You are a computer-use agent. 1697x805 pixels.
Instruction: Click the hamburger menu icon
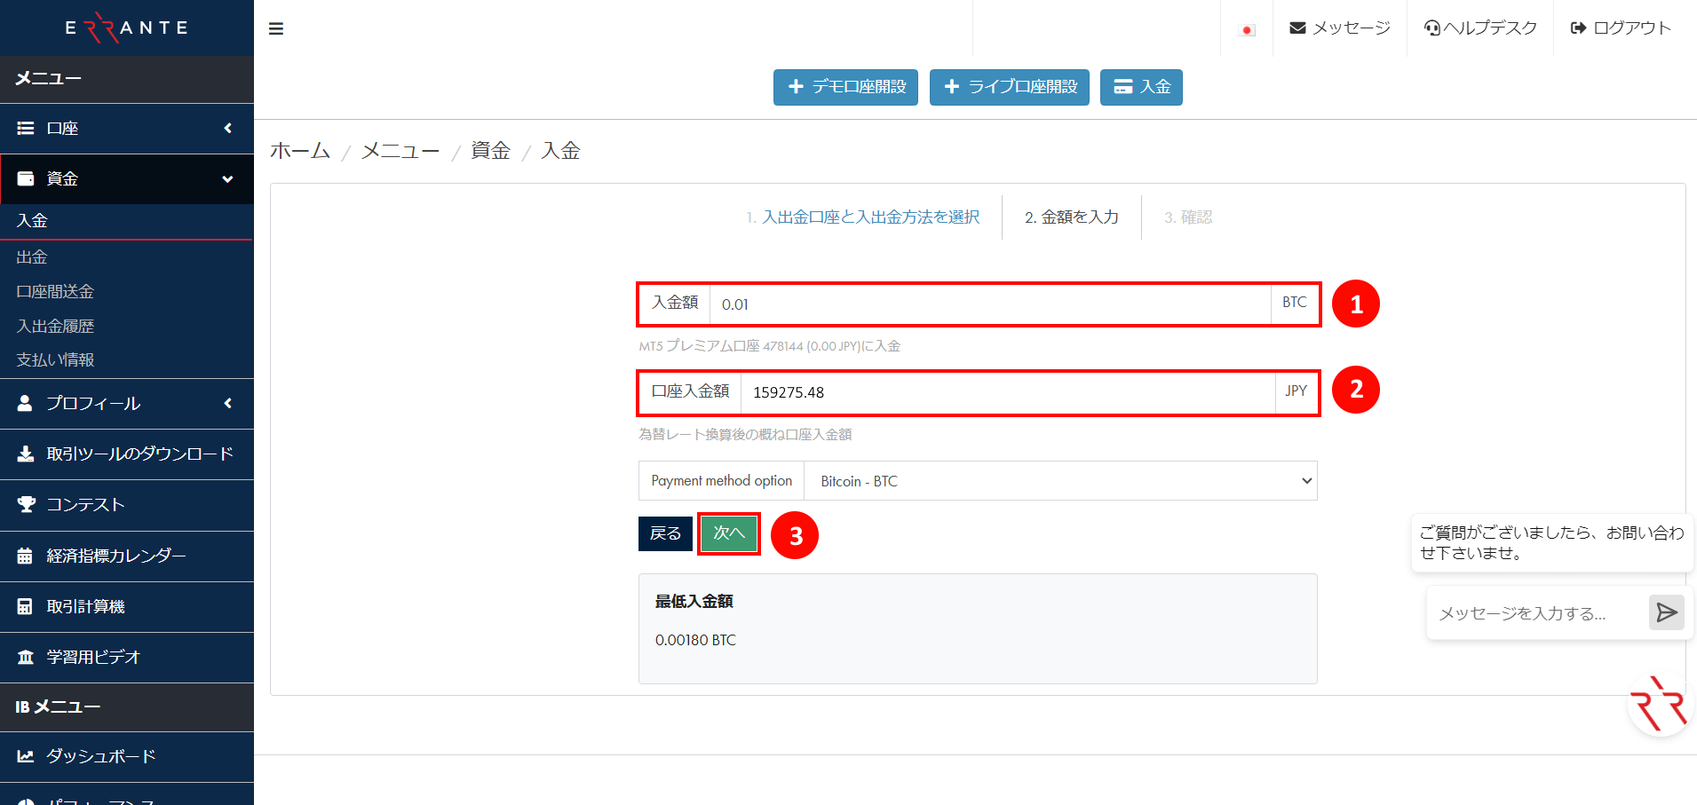276,29
